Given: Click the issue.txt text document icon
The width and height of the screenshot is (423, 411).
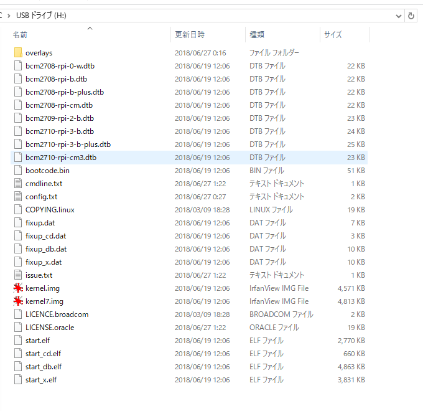Looking at the screenshot, I should pos(18,275).
